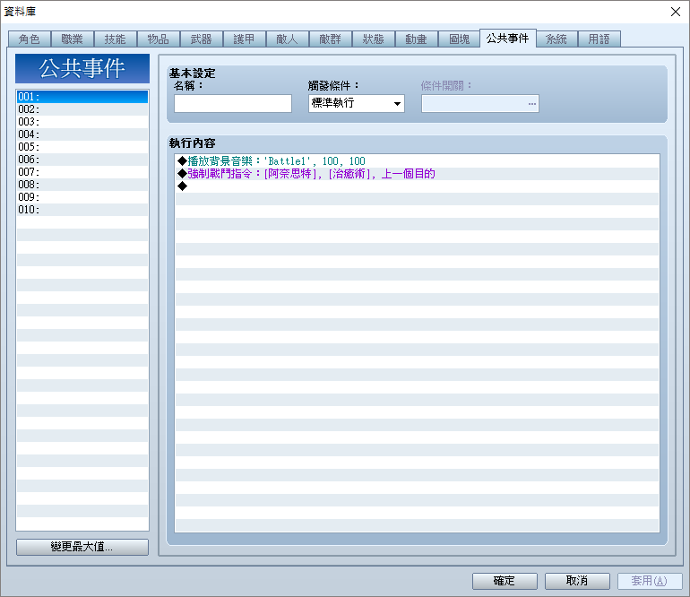Image resolution: width=690 pixels, height=597 pixels.
Task: Select the 敵群 tab
Action: pyautogui.click(x=331, y=39)
